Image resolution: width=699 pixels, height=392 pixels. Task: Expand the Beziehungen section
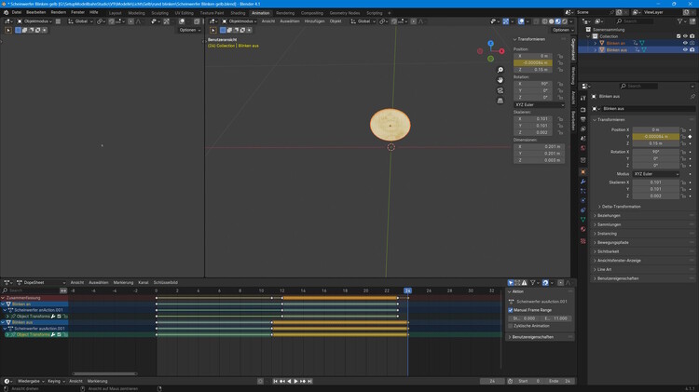609,215
